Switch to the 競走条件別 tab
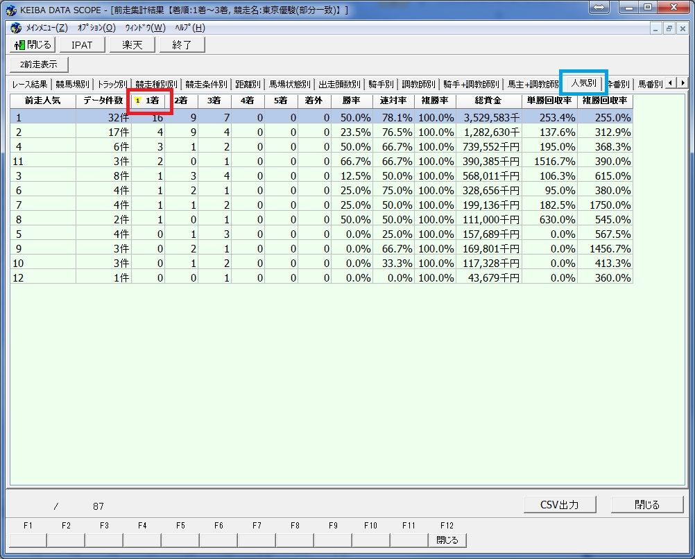Viewport: 695px width, 559px height. pyautogui.click(x=206, y=84)
